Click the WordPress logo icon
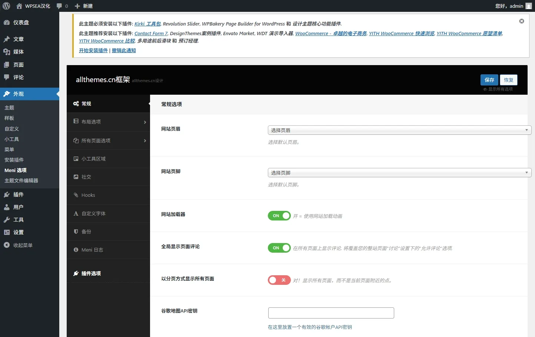The width and height of the screenshot is (535, 337). (6, 6)
